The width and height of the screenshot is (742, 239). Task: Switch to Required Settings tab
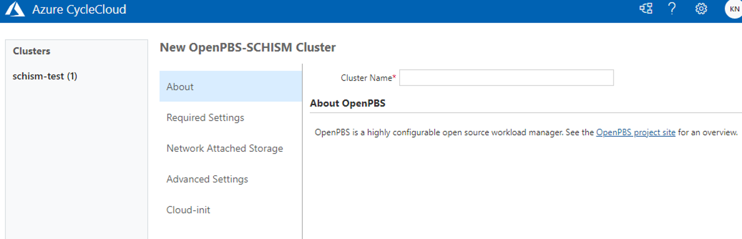pos(231,117)
